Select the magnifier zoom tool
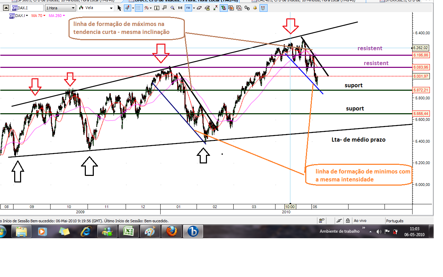Image resolution: width=443 pixels, height=277 pixels. click(172, 8)
